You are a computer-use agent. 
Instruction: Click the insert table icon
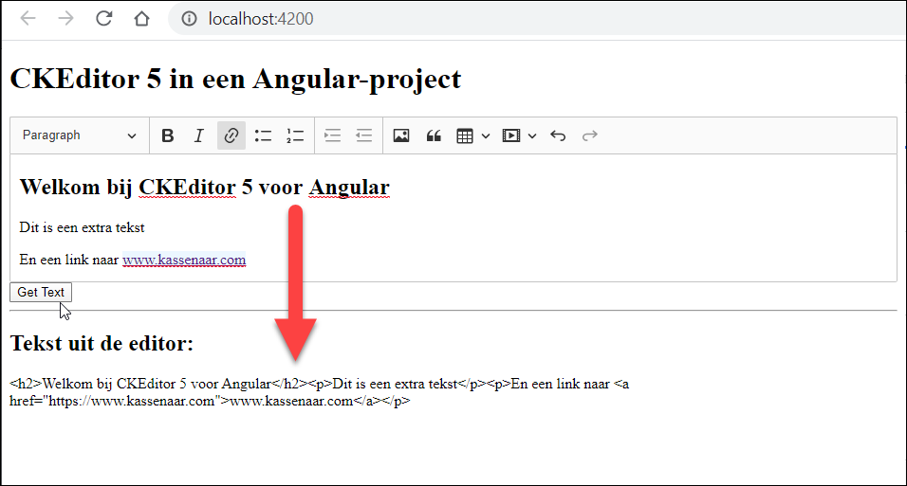[x=465, y=135]
